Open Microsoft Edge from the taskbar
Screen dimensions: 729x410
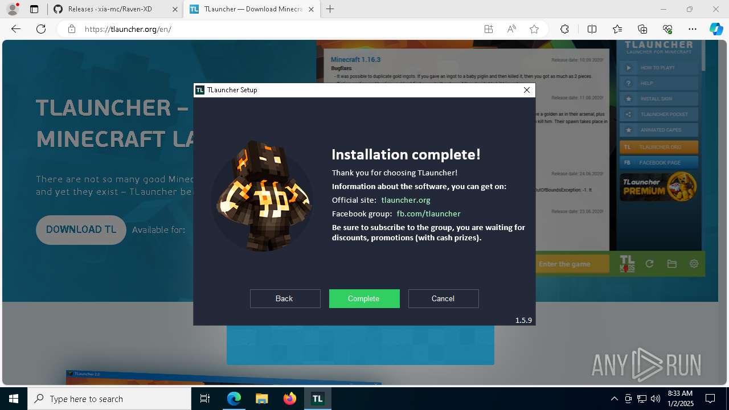(234, 399)
